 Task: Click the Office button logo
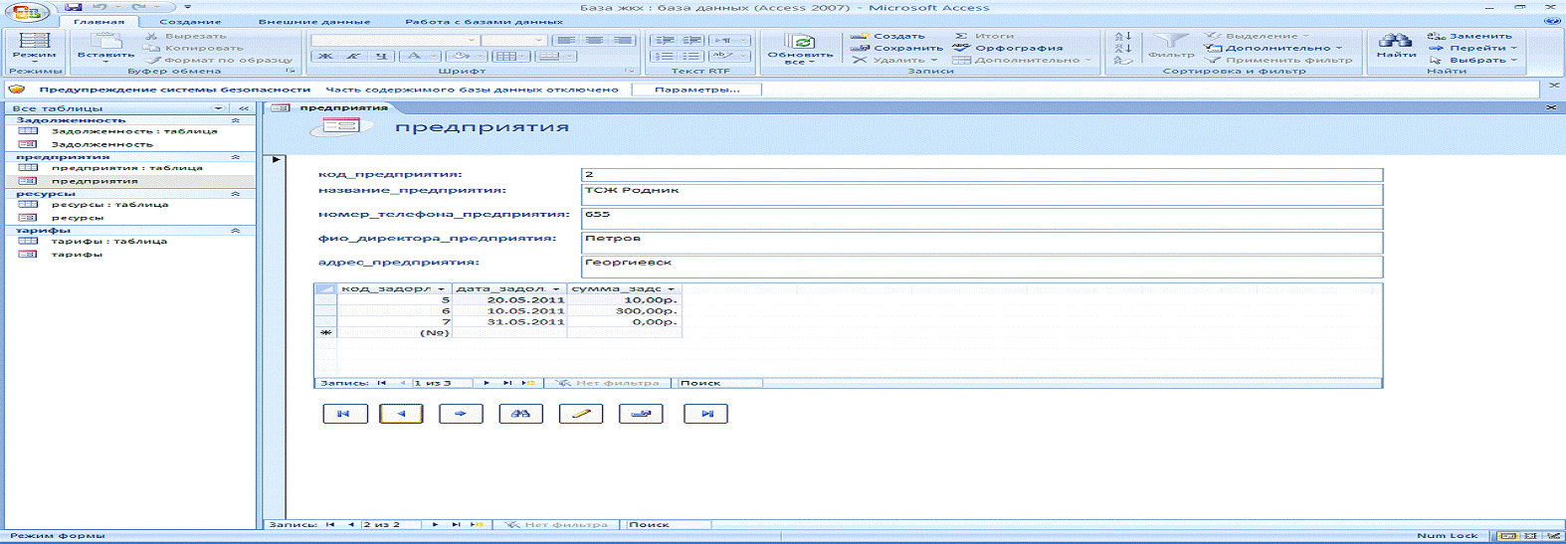(x=27, y=13)
